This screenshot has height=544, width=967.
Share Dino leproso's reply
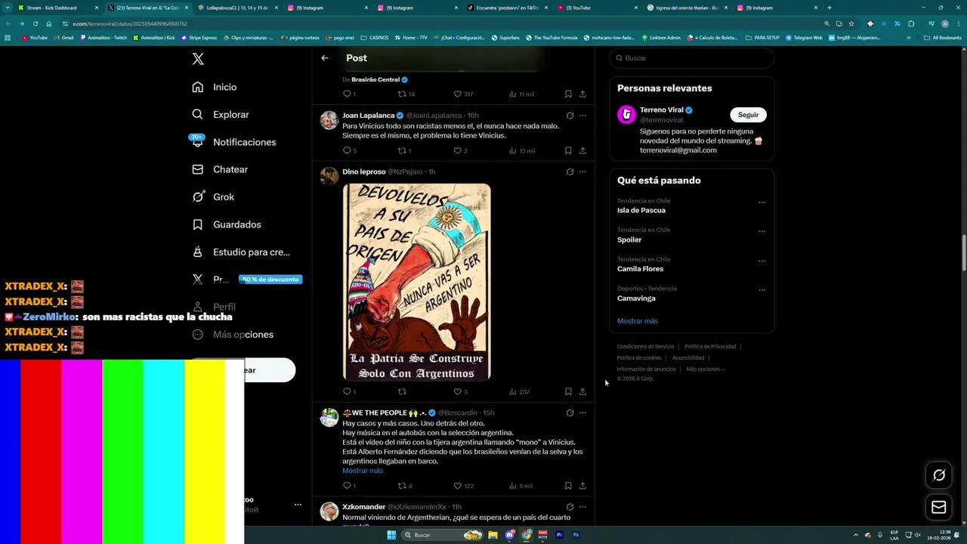[582, 391]
